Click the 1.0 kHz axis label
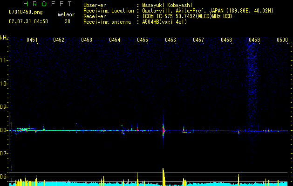 [4, 84]
